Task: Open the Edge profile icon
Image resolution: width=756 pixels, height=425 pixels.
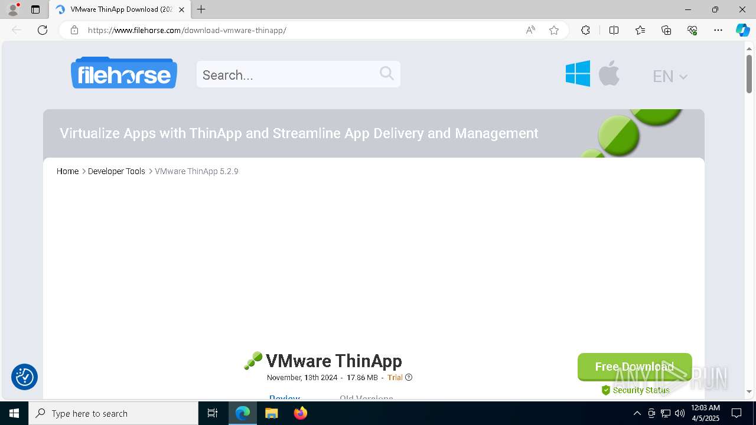Action: tap(13, 9)
